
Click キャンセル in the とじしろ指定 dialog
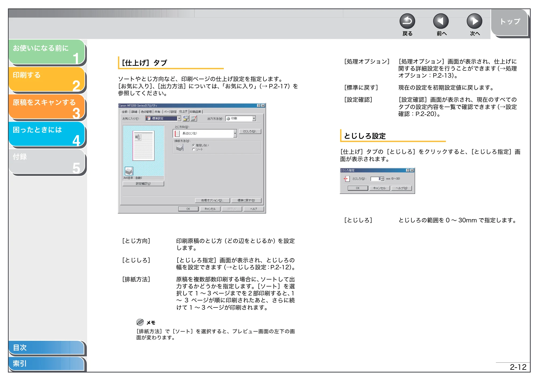(x=380, y=188)
